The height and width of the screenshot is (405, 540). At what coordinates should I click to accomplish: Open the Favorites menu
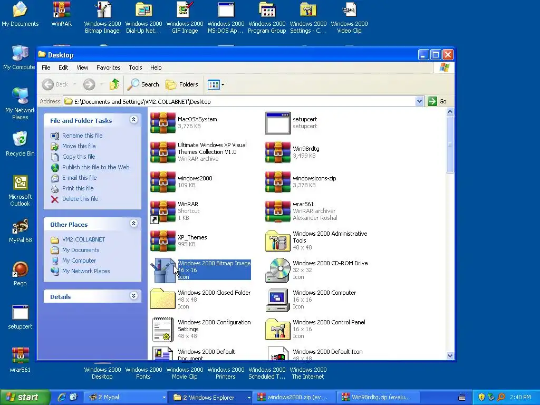coord(108,67)
